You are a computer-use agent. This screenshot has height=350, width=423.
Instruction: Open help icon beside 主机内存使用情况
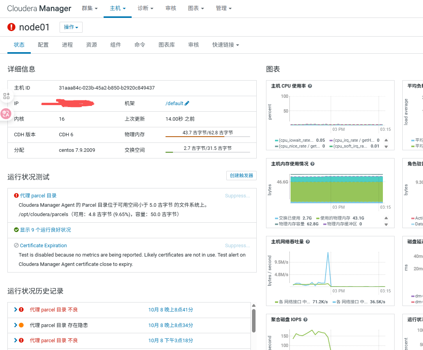coord(312,164)
